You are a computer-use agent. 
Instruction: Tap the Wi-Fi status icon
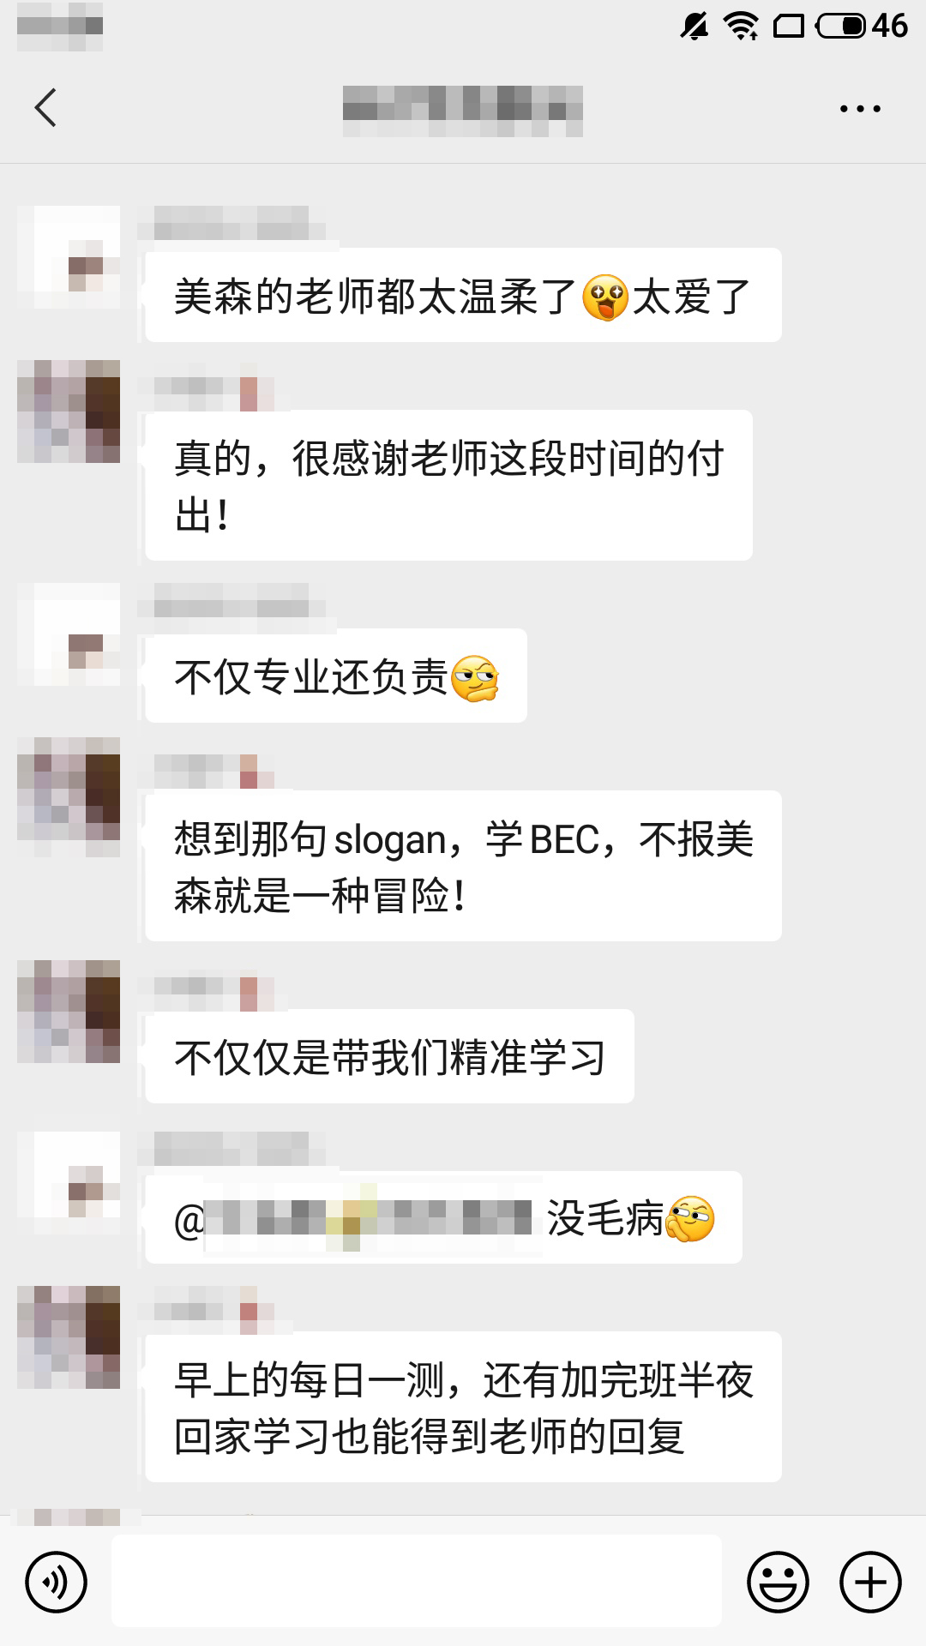741,26
